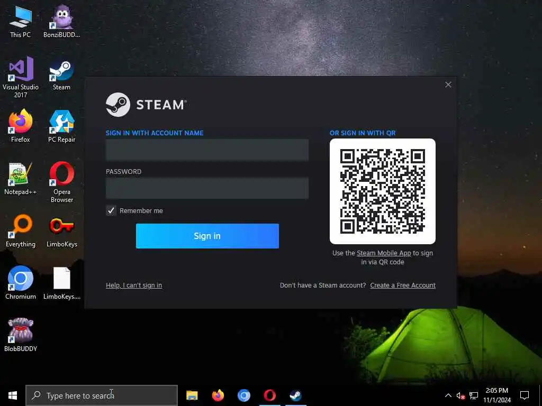
Task: Open the Create a Free Account link
Action: pos(403,285)
